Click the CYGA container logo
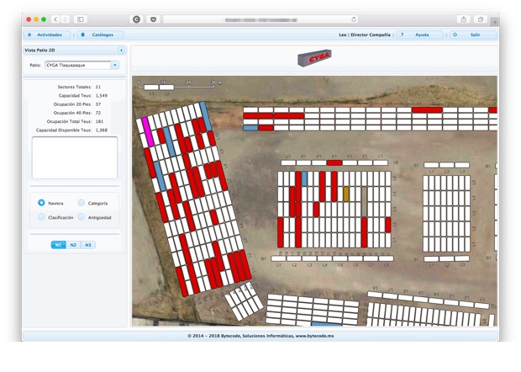Image resolution: width=521 pixels, height=372 pixels. [x=314, y=59]
